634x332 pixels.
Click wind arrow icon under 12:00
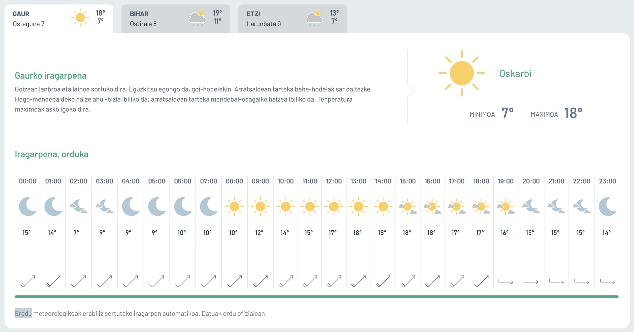334,281
